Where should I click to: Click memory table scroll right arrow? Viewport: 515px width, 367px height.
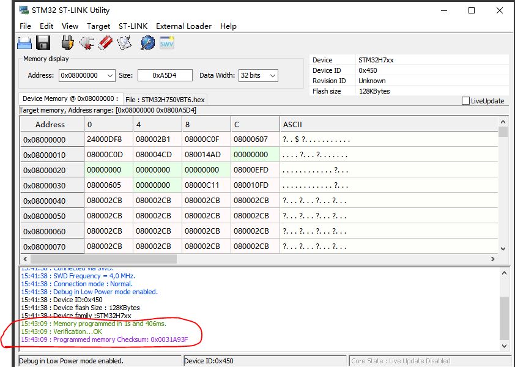[492, 259]
